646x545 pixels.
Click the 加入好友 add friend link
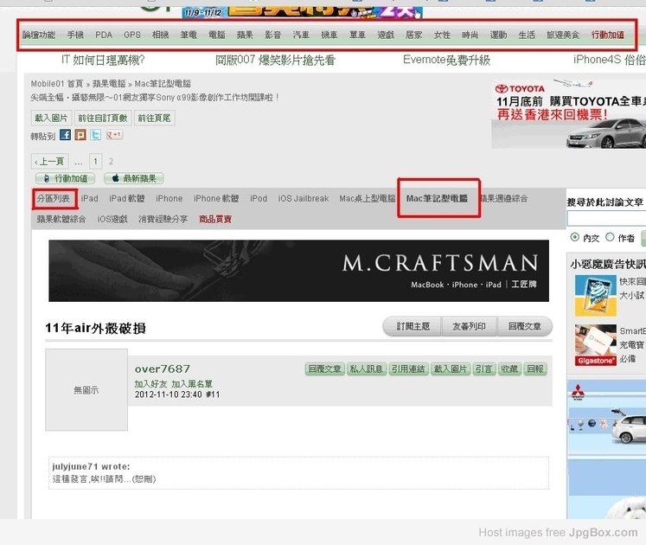click(x=150, y=383)
